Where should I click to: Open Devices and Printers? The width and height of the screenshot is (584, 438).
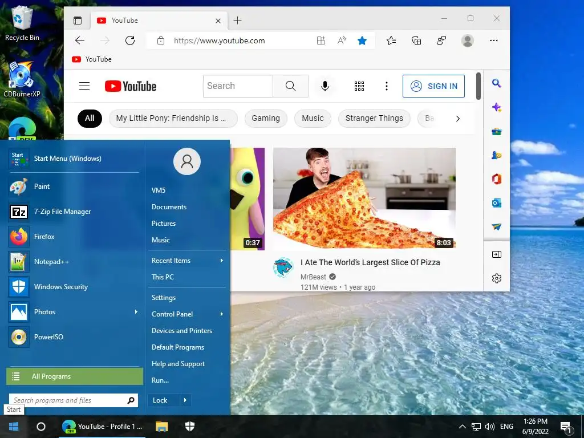point(182,331)
